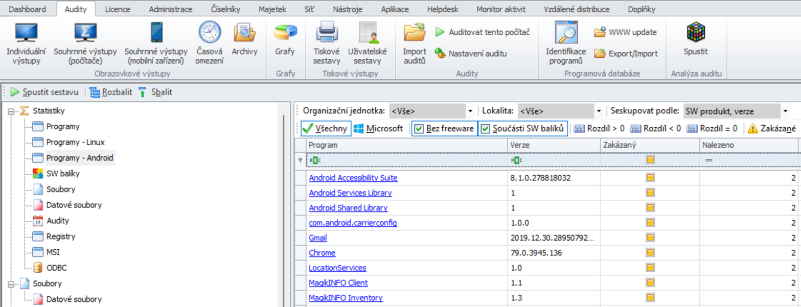Viewport: 801px width, 307px height.
Task: Switch to Administrace tab
Action: click(171, 9)
